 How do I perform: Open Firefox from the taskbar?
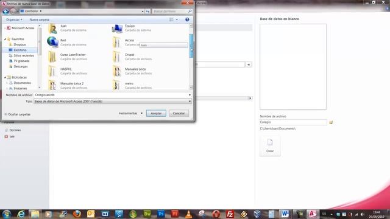[77, 214]
